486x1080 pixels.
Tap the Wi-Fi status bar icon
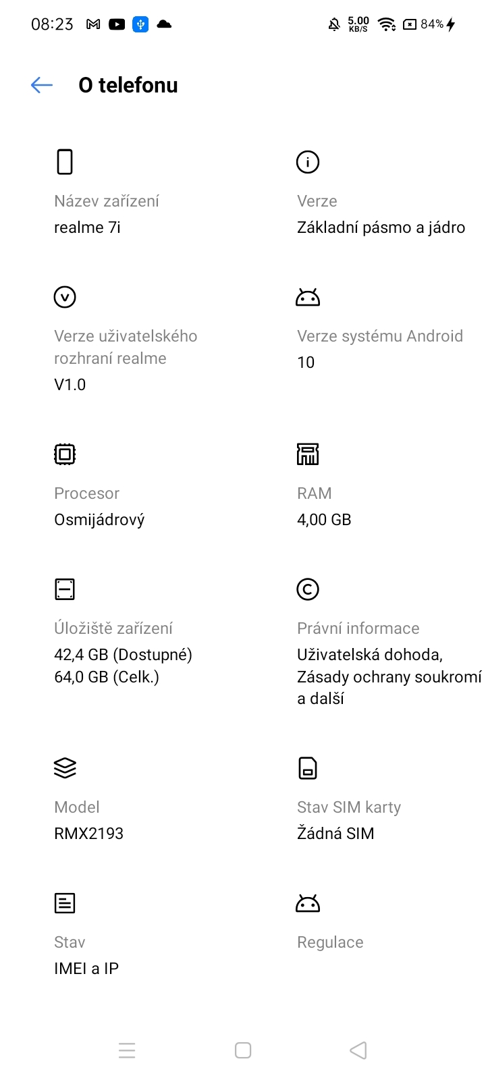point(386,24)
